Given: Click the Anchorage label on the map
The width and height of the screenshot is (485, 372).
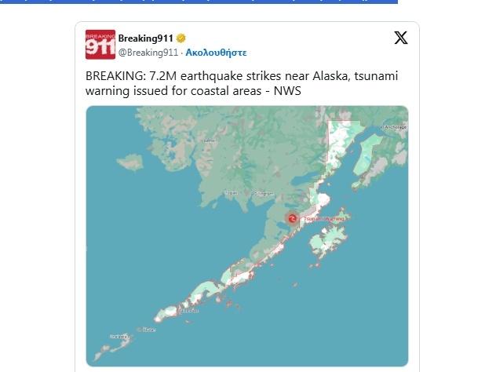Looking at the screenshot, I should (x=395, y=127).
